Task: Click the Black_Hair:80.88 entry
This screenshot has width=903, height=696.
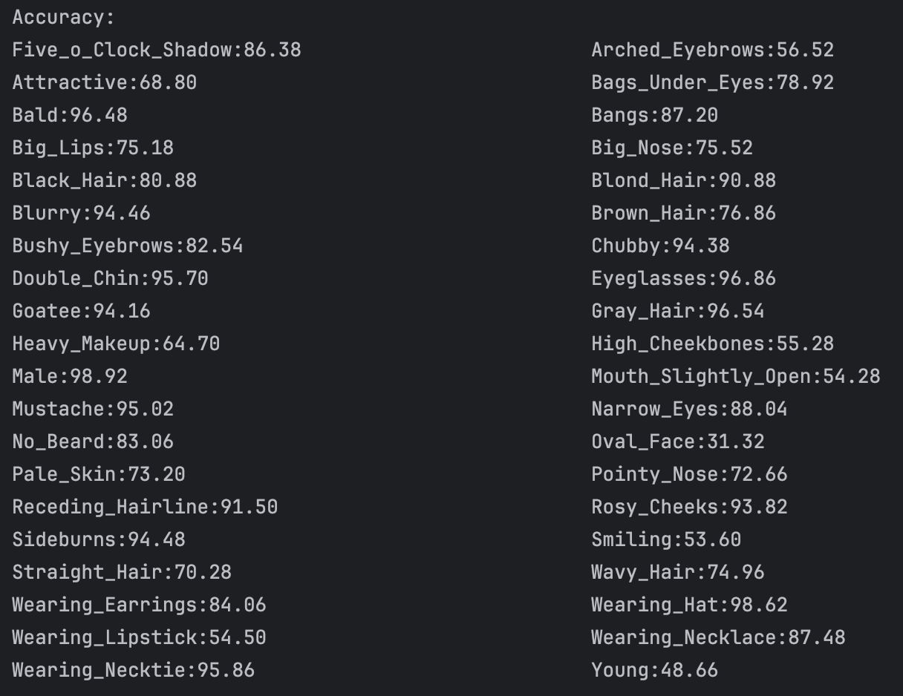Action: coord(105,181)
